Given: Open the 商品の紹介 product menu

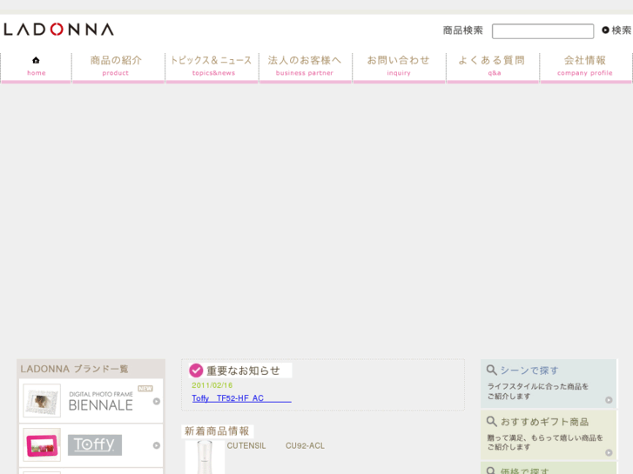Looking at the screenshot, I should pyautogui.click(x=118, y=67).
